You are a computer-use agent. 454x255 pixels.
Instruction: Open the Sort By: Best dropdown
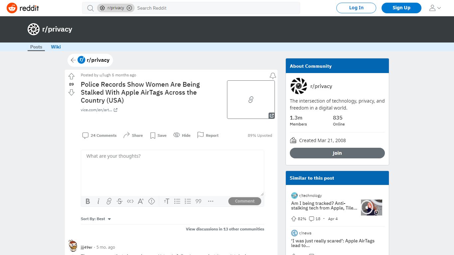(96, 219)
